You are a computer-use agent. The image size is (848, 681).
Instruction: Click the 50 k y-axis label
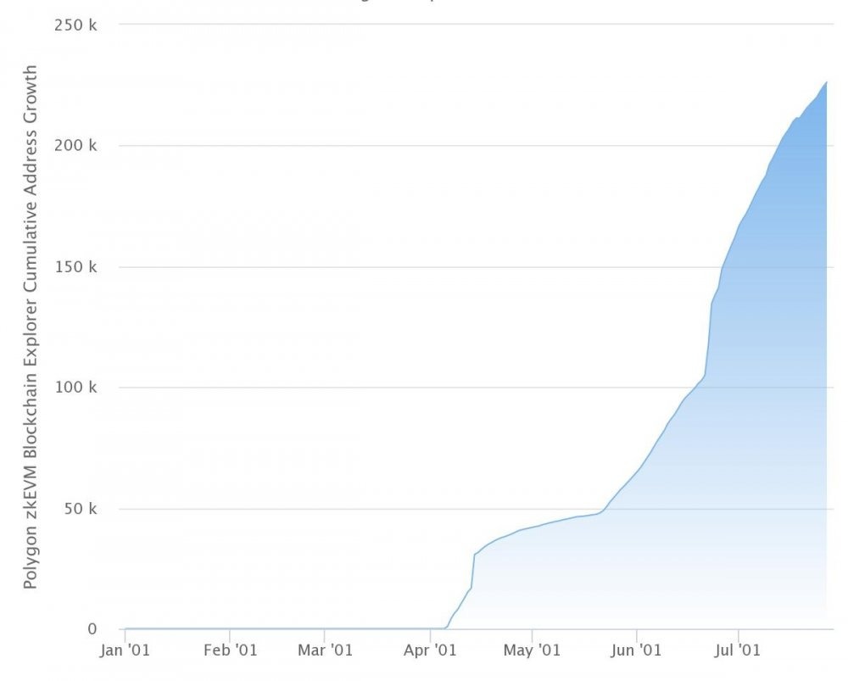coord(81,509)
